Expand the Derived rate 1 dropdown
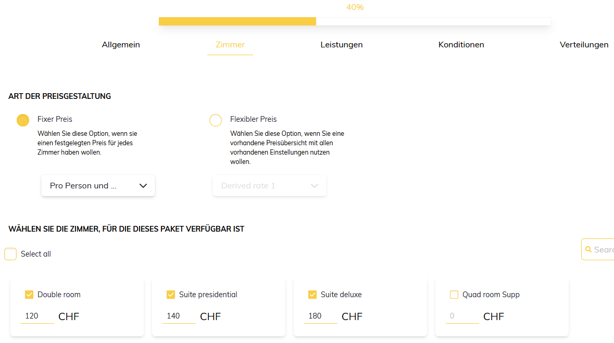The image size is (614, 343). [269, 186]
